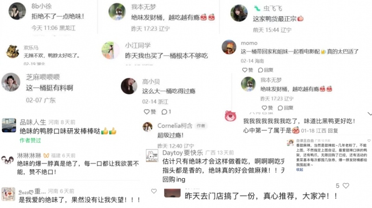Toggle small heart on 自律且自由's comment

369,141
